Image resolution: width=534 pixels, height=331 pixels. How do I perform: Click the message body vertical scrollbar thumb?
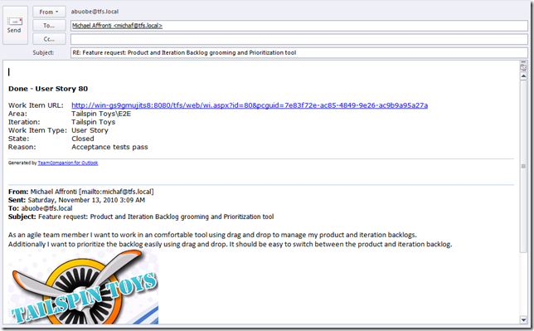point(523,167)
